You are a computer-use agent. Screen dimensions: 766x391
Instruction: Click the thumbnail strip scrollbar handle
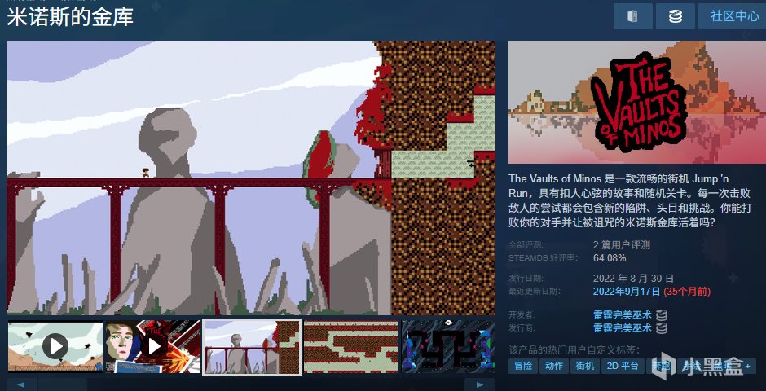coord(63,384)
